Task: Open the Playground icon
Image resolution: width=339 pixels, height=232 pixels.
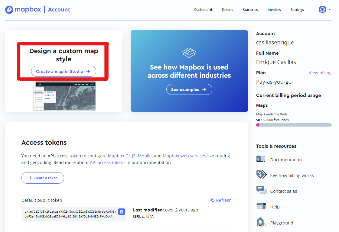Action: click(261, 222)
